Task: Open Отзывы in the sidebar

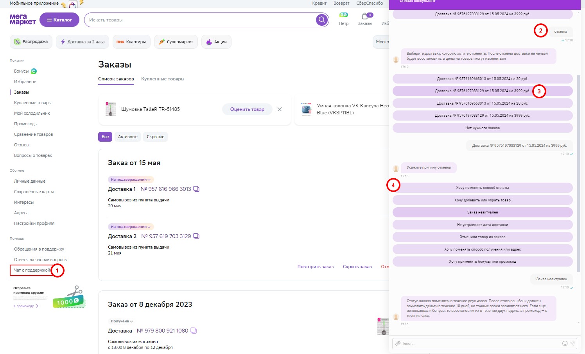Action: point(22,145)
